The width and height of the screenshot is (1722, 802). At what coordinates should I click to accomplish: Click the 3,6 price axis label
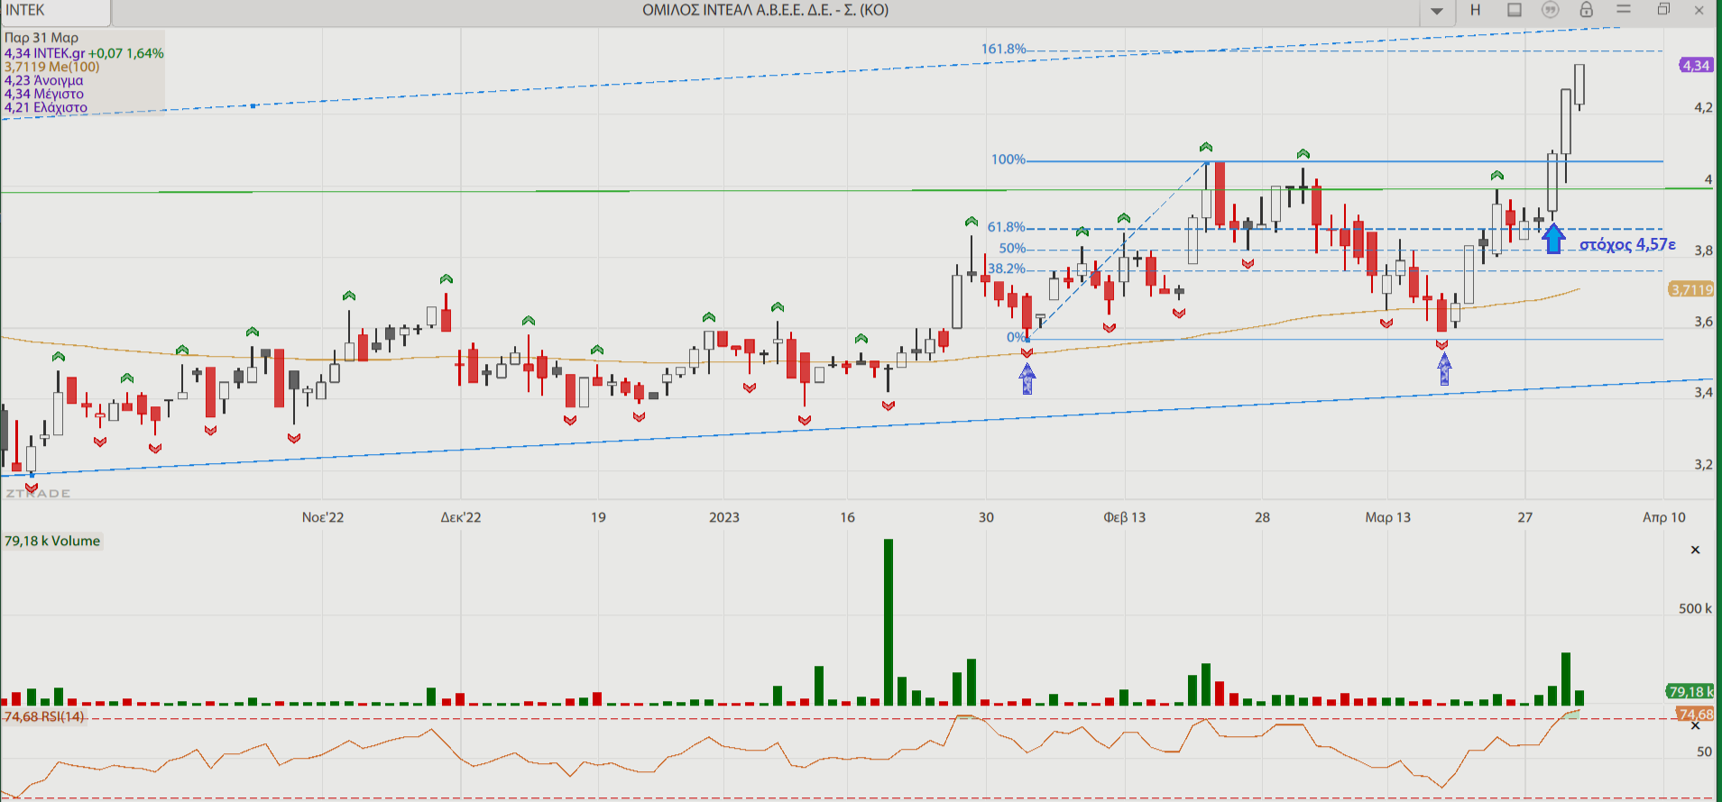click(x=1703, y=322)
